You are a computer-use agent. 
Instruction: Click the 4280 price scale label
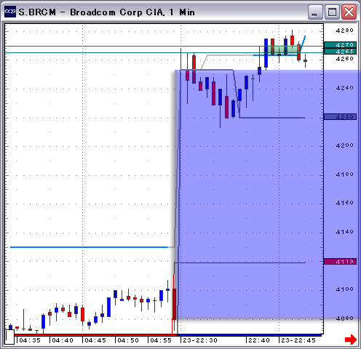click(x=344, y=31)
